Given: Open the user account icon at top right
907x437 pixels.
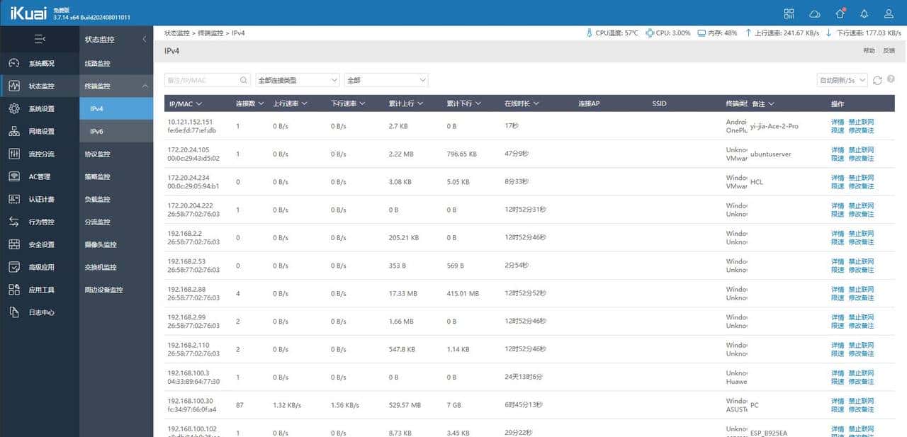Looking at the screenshot, I should tap(890, 13).
